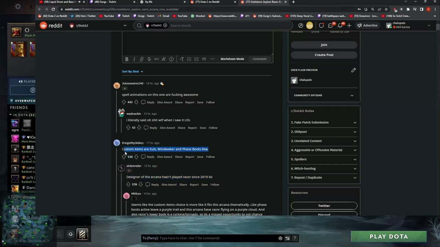The height and width of the screenshot is (247, 440).
Task: Click the Play Dota button
Action: pyautogui.click(x=389, y=237)
